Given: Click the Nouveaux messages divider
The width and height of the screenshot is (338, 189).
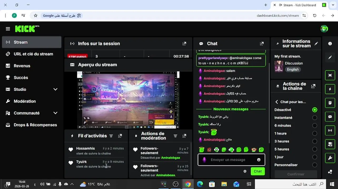Looking at the screenshot, I should tap(231, 109).
